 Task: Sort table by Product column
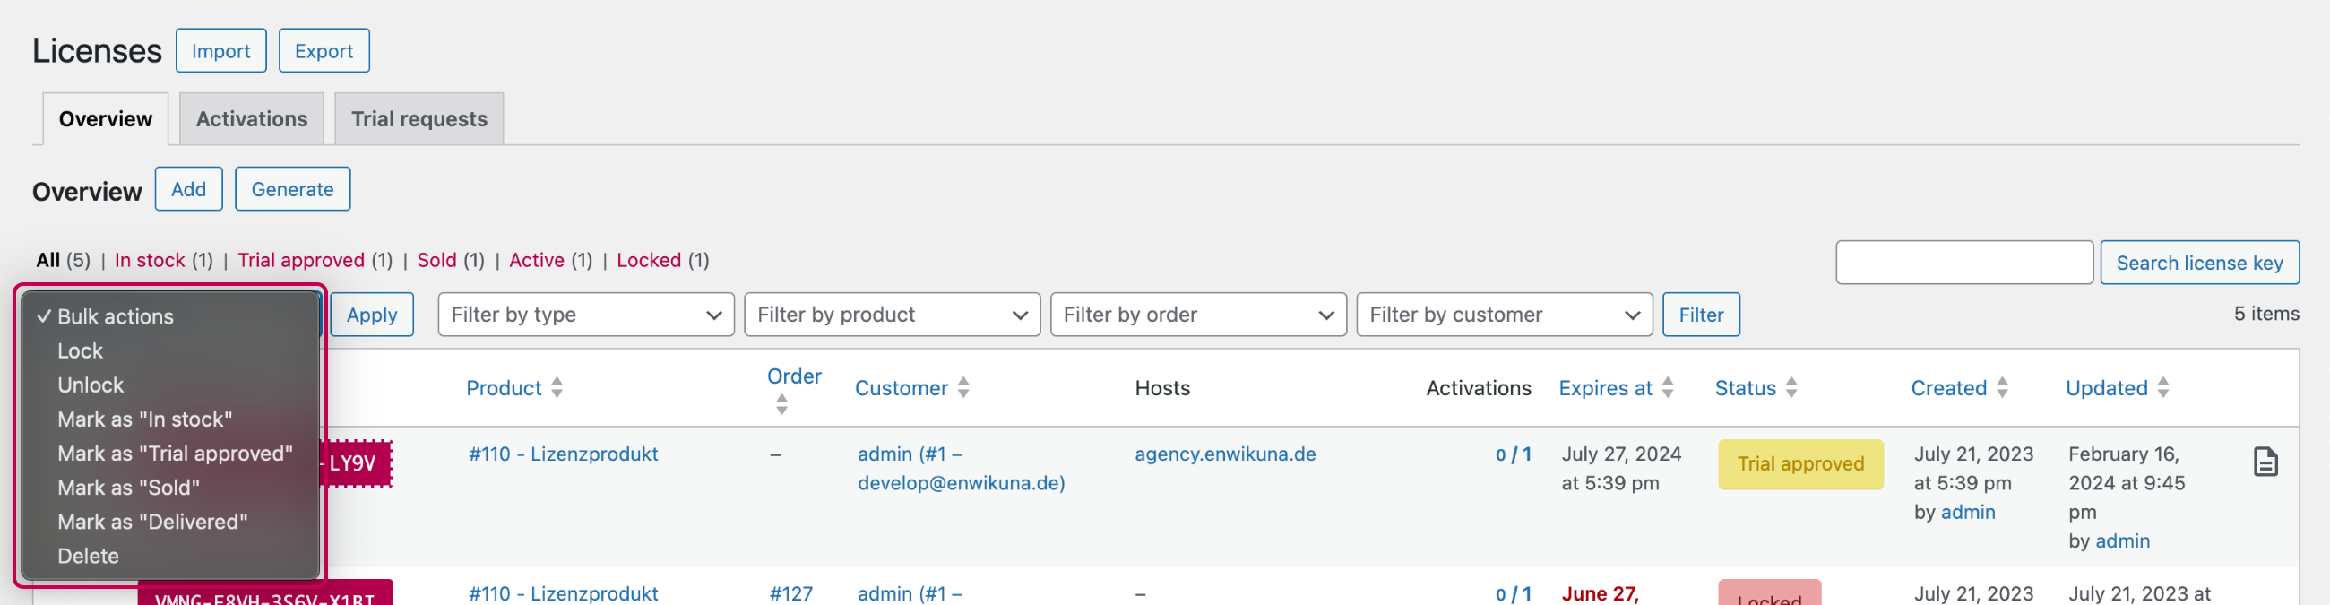[504, 389]
